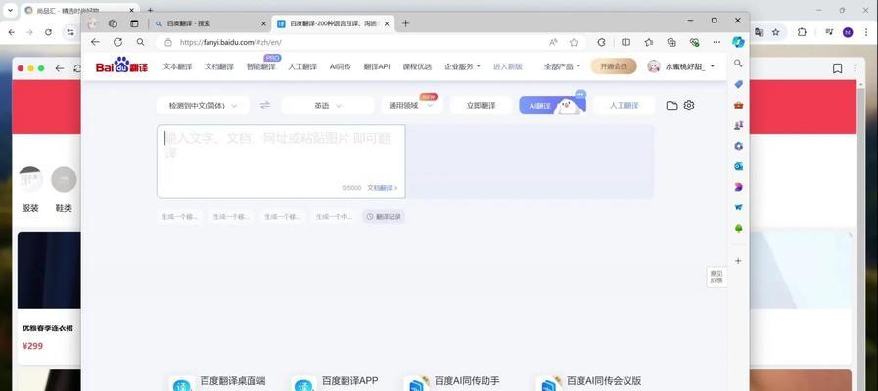
Task: Open a new Edge tab
Action: (405, 23)
